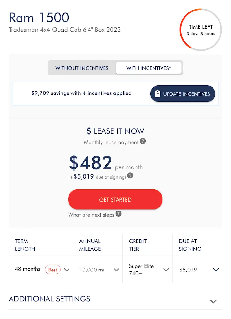Click the red Best badge
231x319 pixels.
point(53,270)
